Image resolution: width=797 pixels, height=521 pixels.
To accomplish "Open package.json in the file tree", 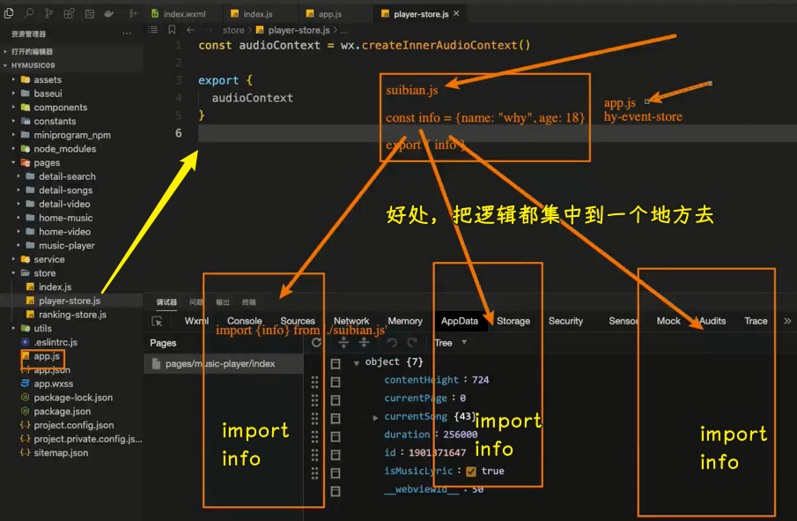I will tap(62, 411).
